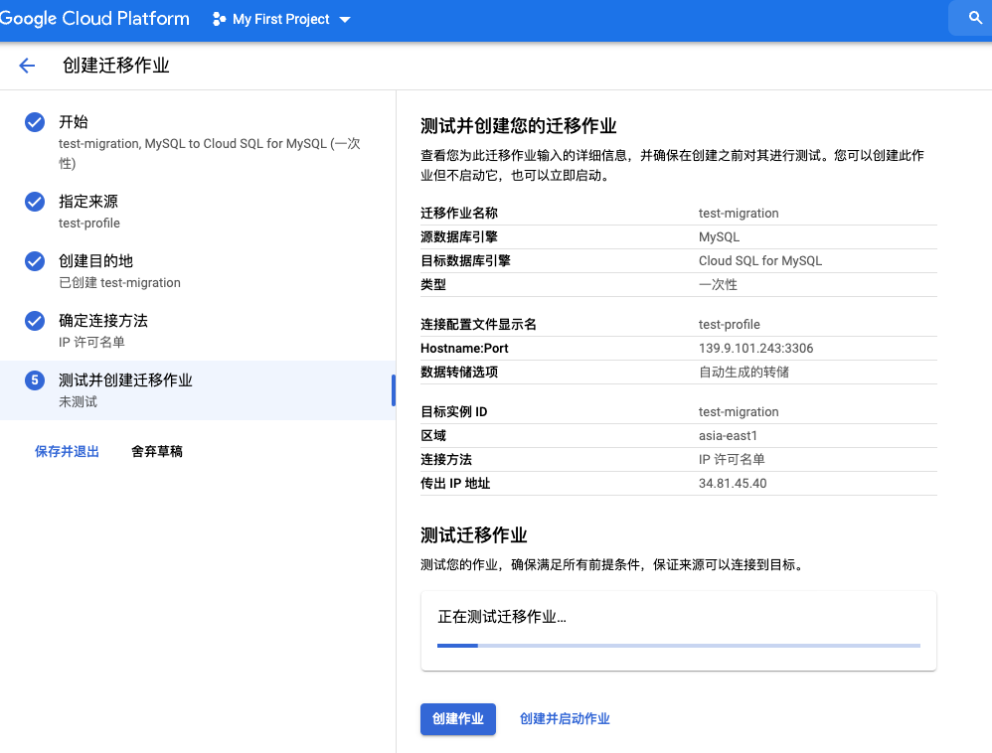The image size is (992, 753).
Task: Click checkmark icon beside 确定连接方法 step
Action: tap(35, 321)
